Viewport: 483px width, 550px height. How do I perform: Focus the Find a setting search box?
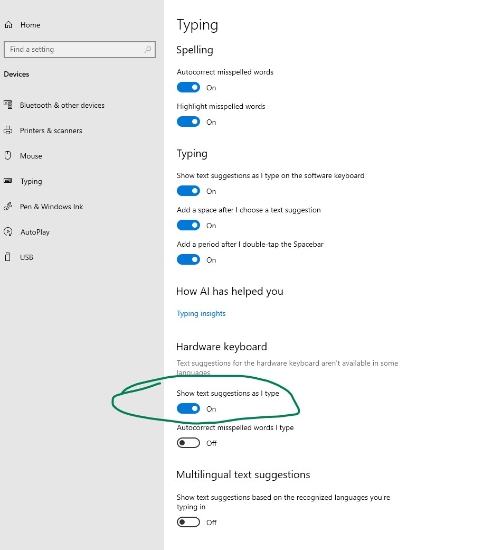[x=80, y=50]
